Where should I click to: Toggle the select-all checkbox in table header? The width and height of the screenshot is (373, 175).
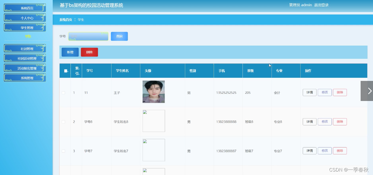[65, 71]
